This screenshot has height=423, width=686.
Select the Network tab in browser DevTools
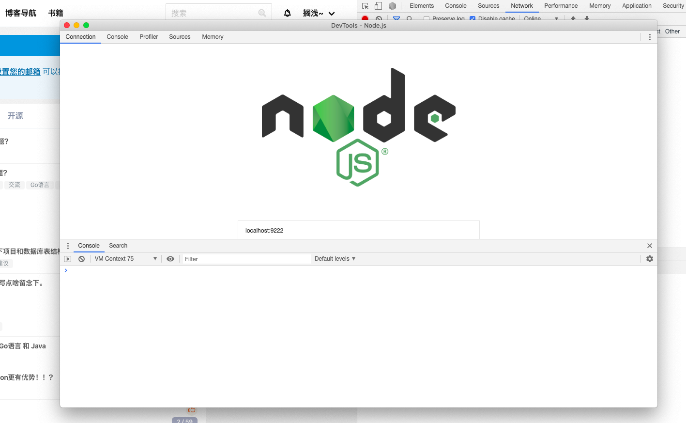522,6
